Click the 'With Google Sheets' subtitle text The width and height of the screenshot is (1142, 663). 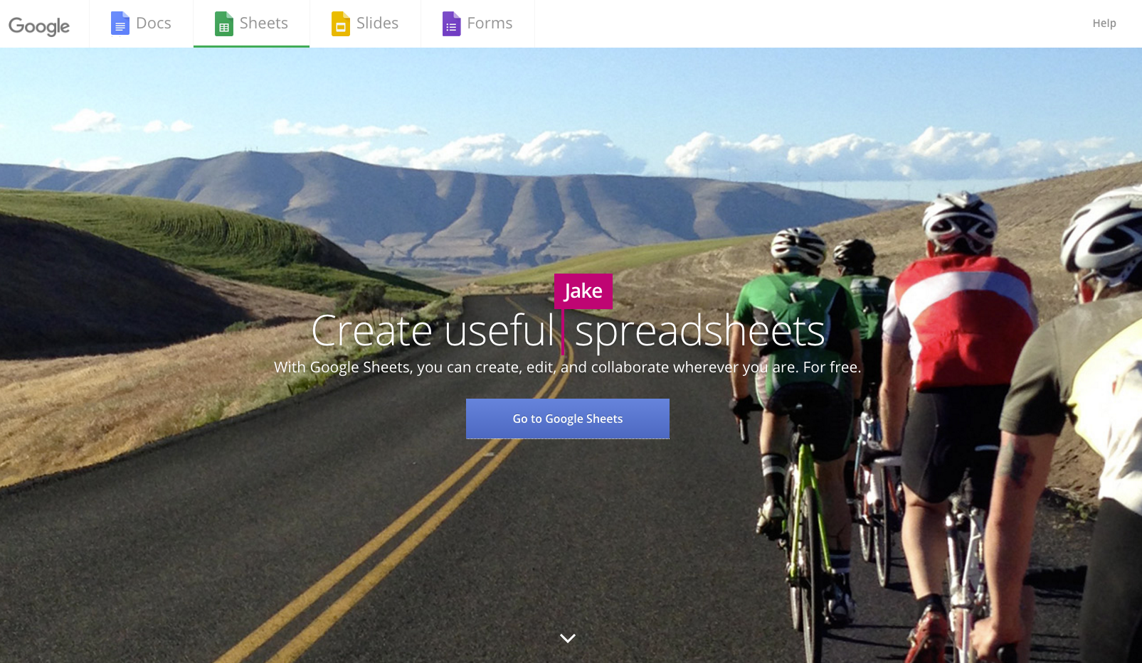pyautogui.click(x=568, y=367)
